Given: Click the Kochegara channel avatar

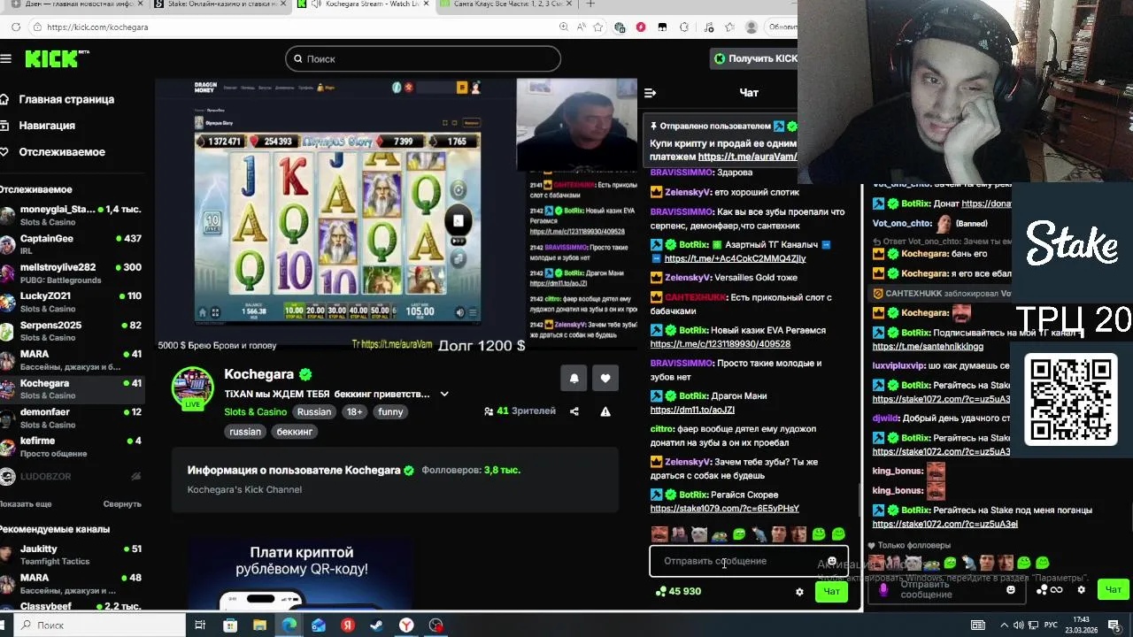Looking at the screenshot, I should click(192, 388).
